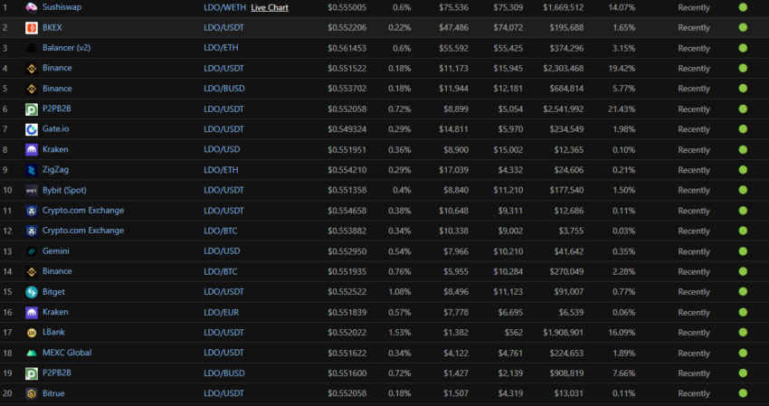Screen dimensions: 769x406
Task: Click the BKEX exchange logo icon
Action: point(32,28)
